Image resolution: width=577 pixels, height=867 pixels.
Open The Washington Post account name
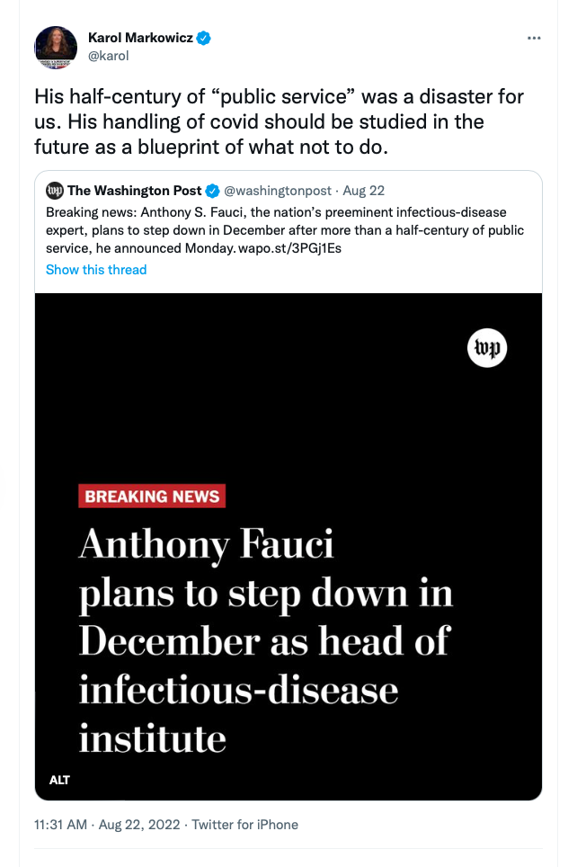(x=135, y=191)
